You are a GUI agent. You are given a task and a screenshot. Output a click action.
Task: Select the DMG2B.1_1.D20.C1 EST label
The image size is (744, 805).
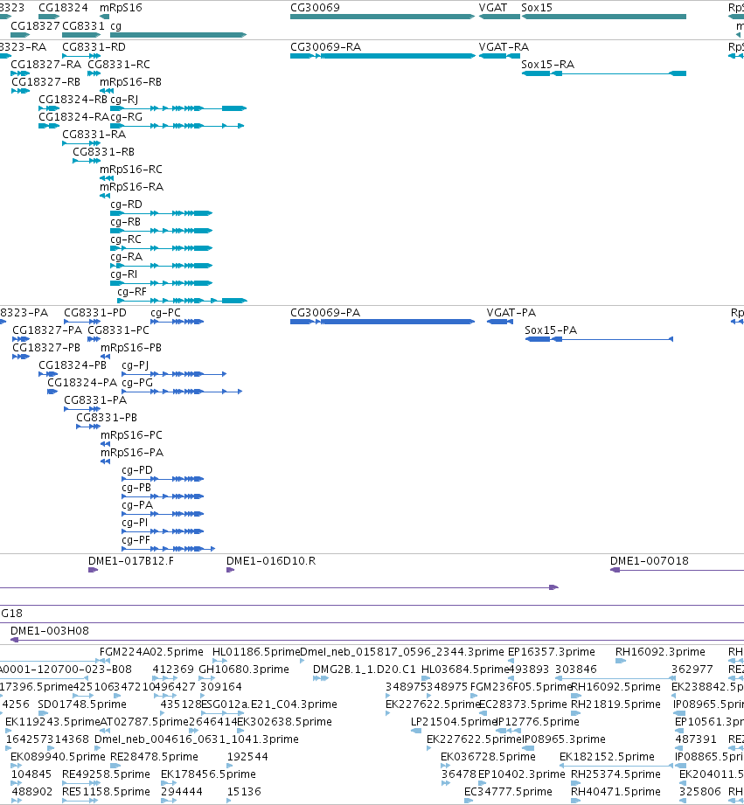(x=365, y=669)
